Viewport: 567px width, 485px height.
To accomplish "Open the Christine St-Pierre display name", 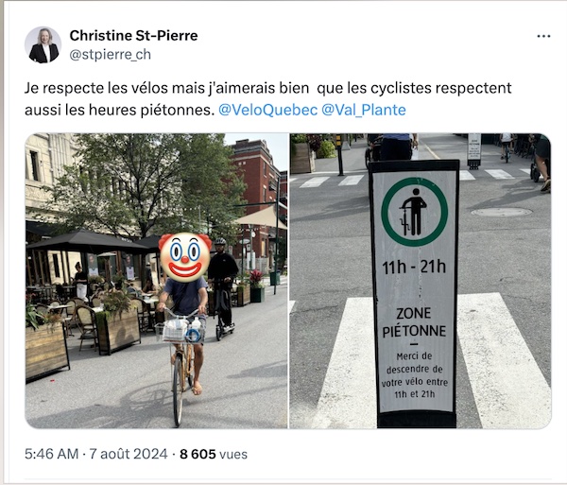I will 133,35.
